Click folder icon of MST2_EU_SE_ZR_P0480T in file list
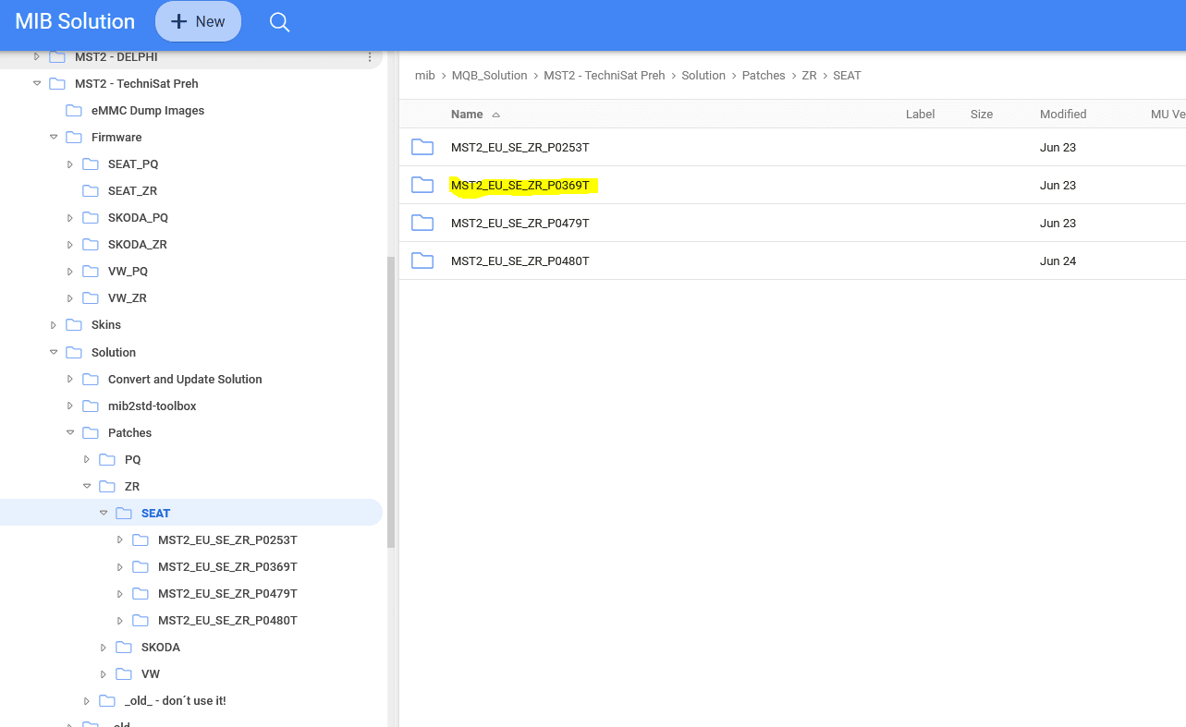 tap(422, 261)
